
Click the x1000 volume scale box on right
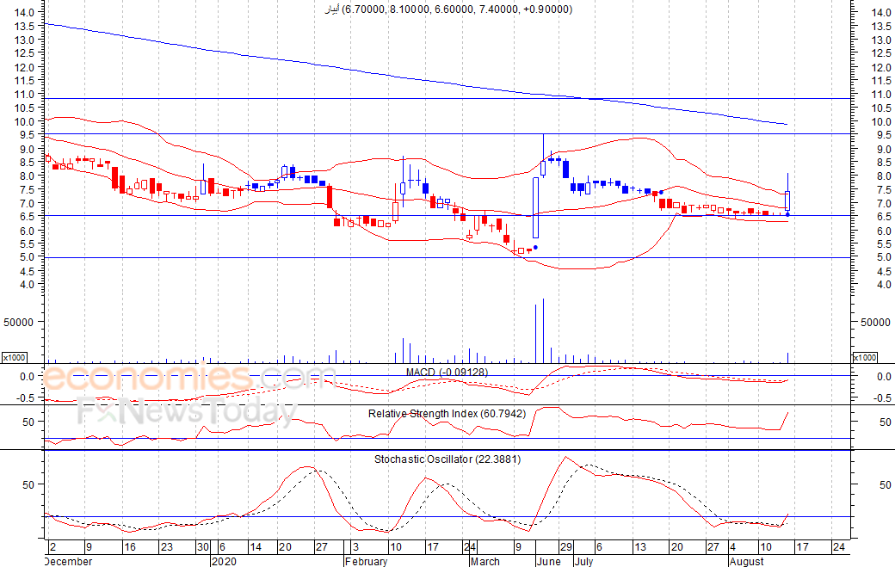(865, 357)
